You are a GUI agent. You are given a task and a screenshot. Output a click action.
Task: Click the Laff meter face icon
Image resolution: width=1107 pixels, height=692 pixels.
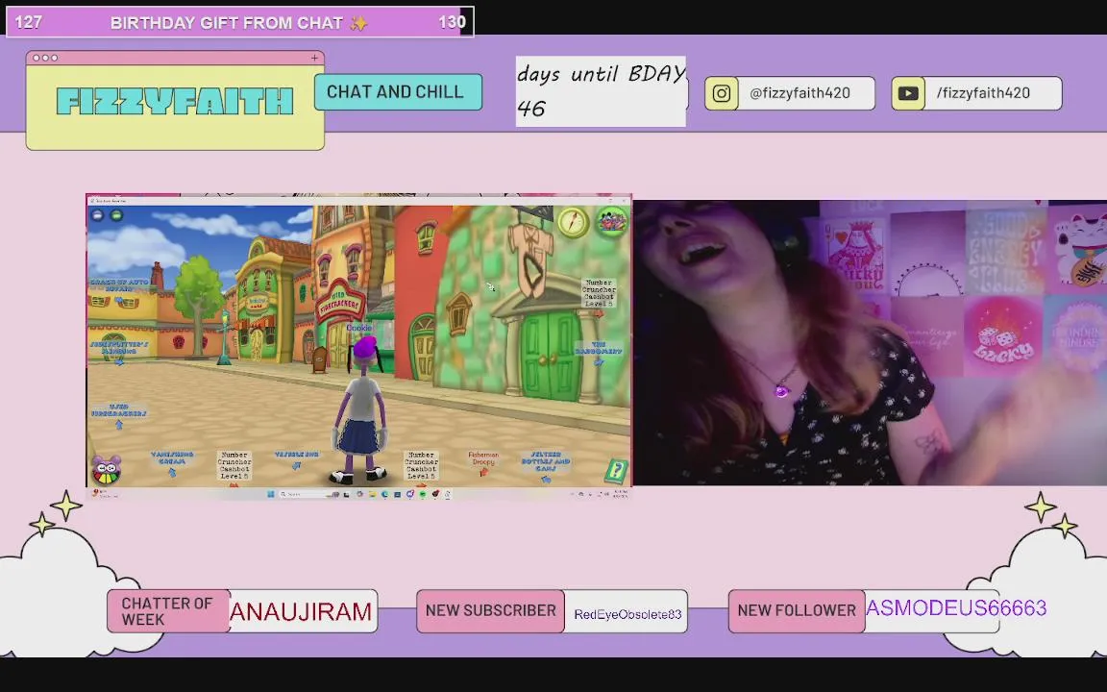pos(106,470)
